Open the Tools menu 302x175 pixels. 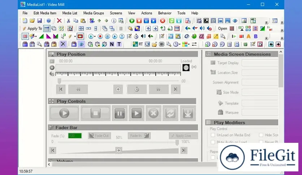point(181,13)
